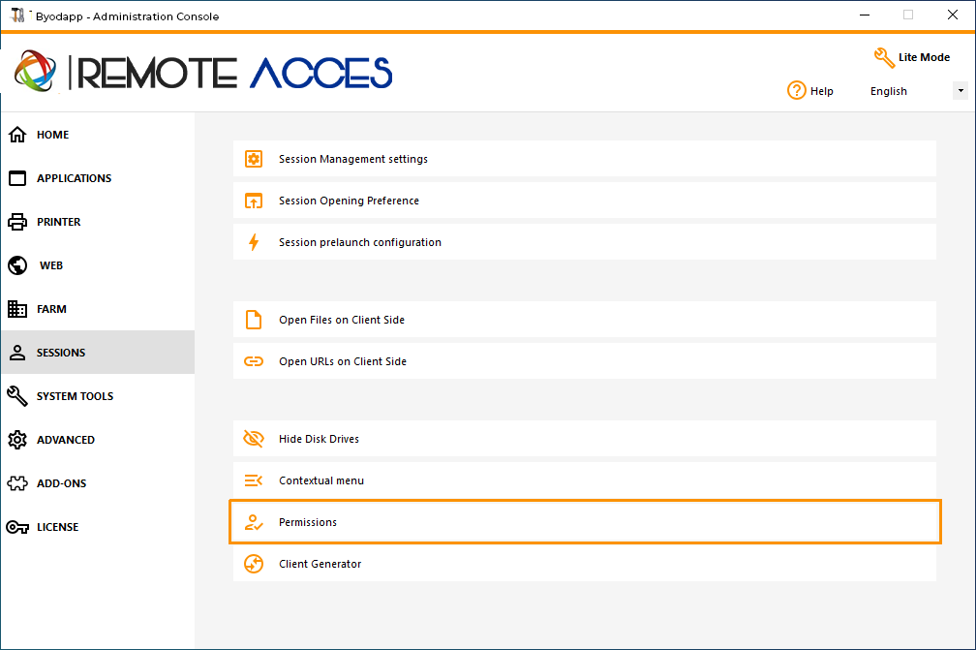This screenshot has width=976, height=650.
Task: Click the Session Management settings gear icon
Action: click(x=254, y=159)
